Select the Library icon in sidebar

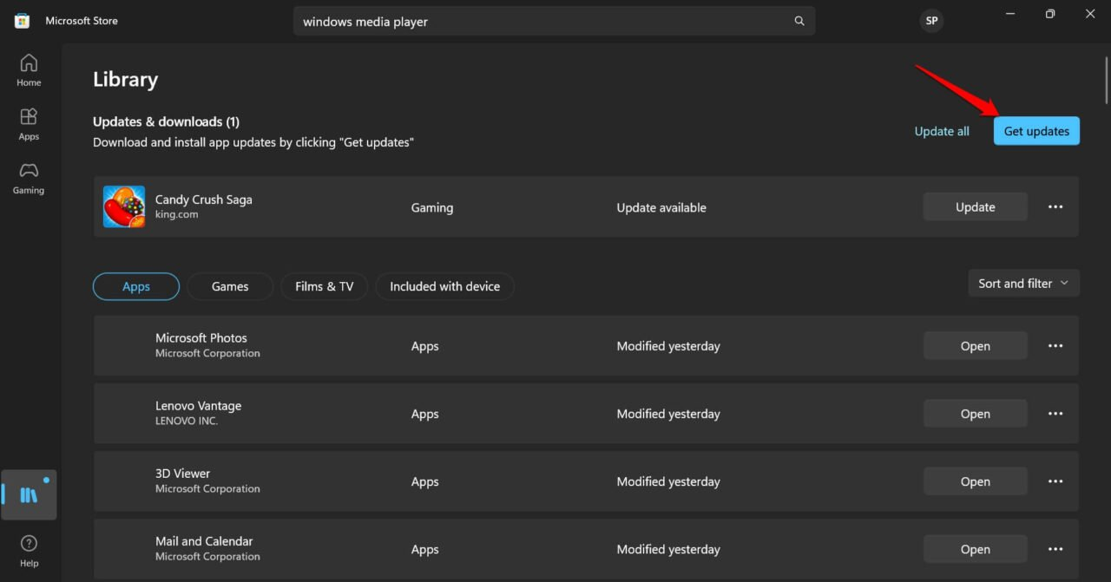click(29, 494)
